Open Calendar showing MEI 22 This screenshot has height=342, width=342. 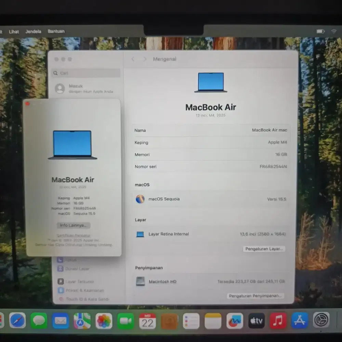coord(147,321)
